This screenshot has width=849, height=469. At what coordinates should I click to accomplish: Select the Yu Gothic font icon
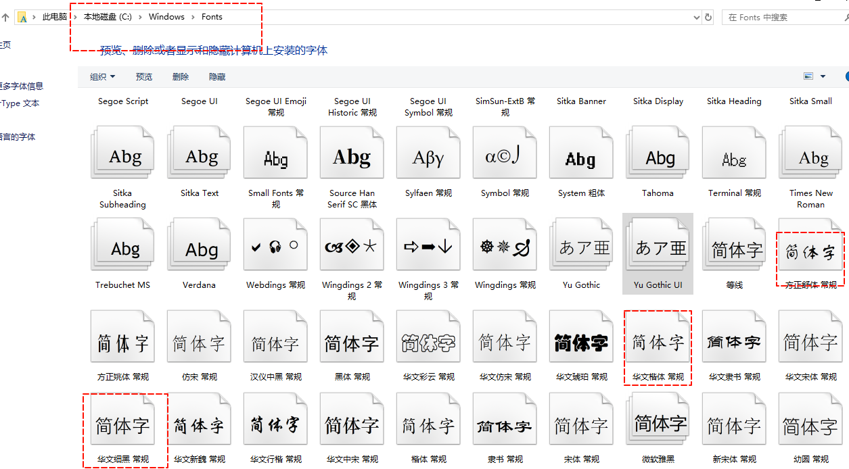[581, 245]
